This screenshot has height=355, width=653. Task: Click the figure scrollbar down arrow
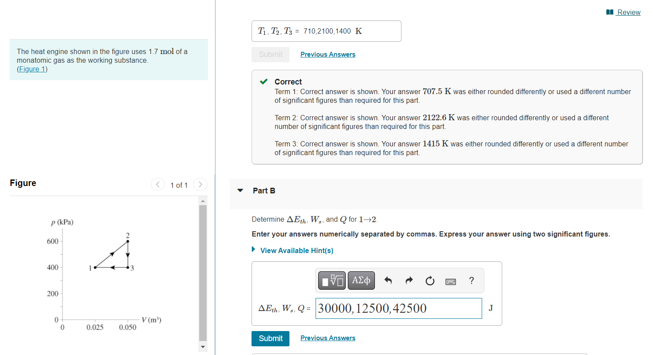pos(203,347)
